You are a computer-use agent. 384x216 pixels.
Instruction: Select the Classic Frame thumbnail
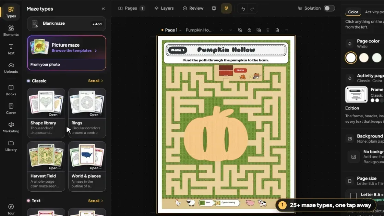[356, 95]
